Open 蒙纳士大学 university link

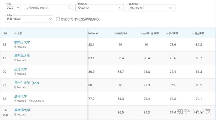22,42
